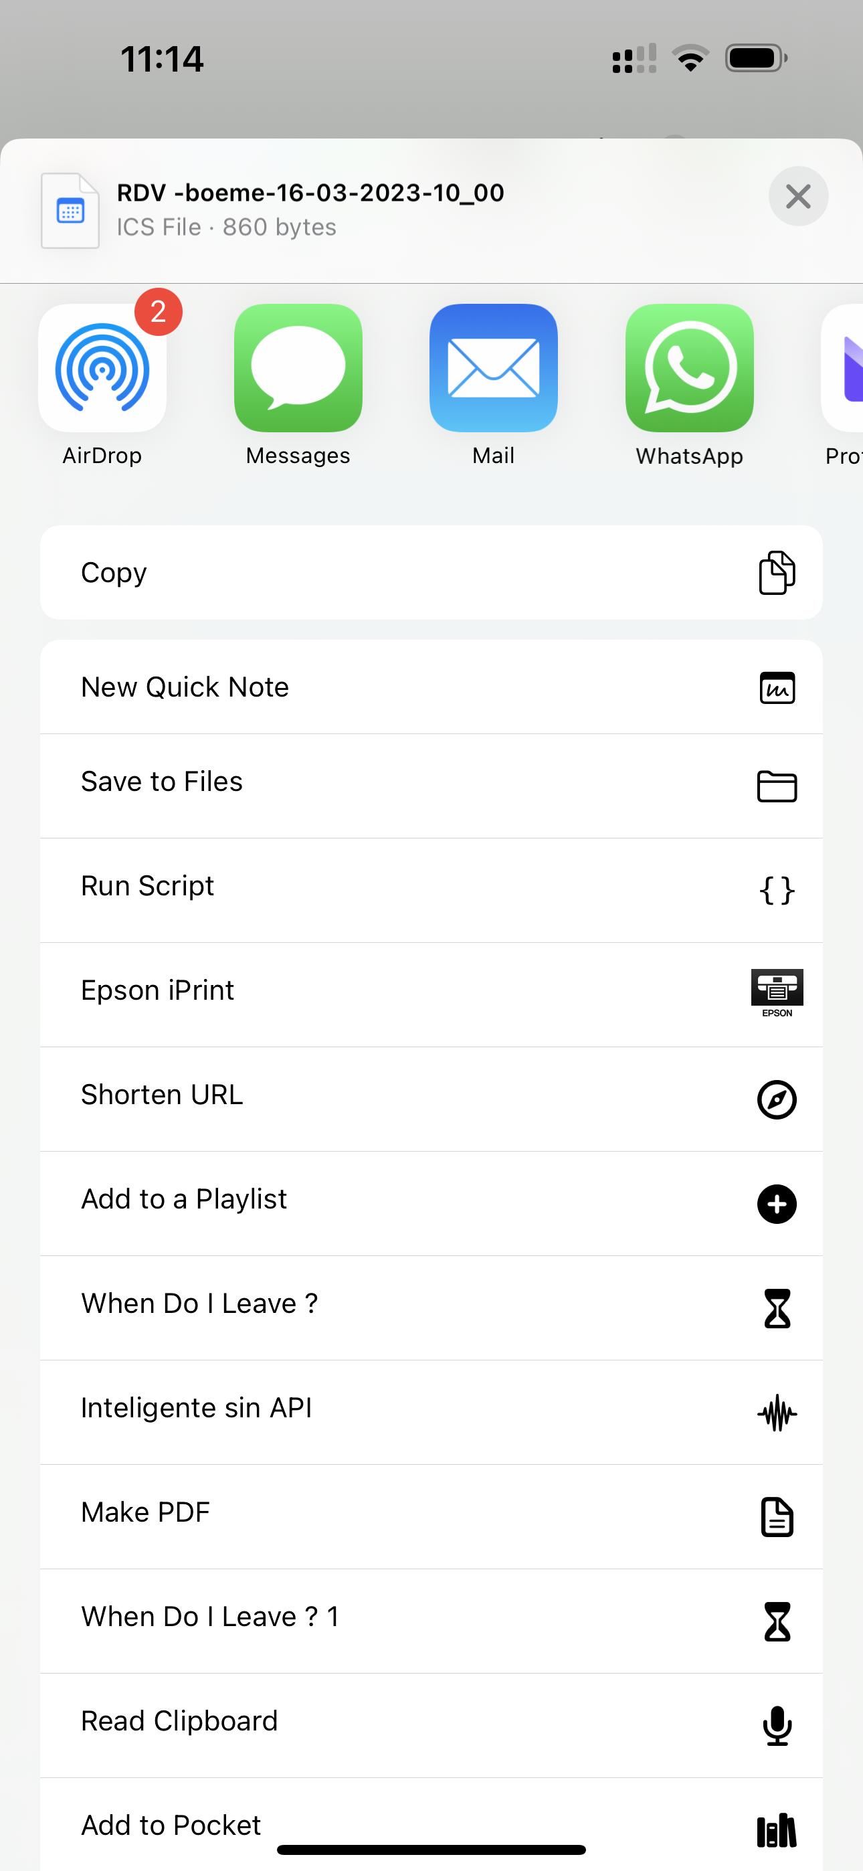Run the When Do I Leave ? shortcut
Image resolution: width=863 pixels, height=1871 pixels.
coord(431,1304)
